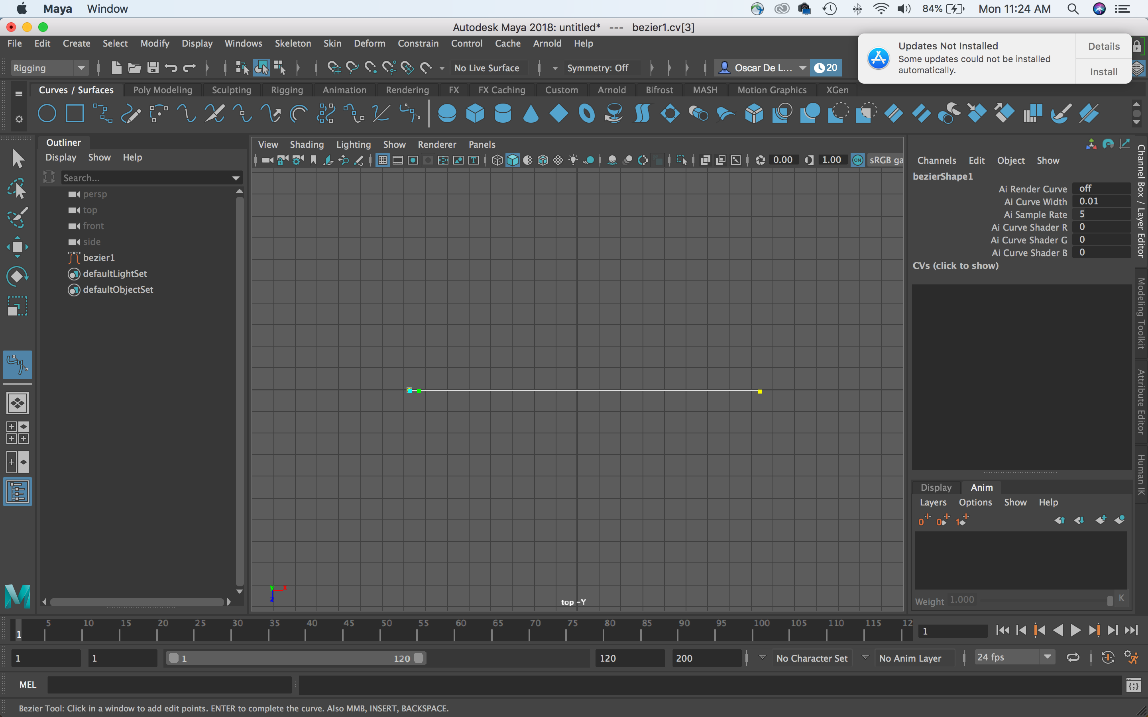The width and height of the screenshot is (1148, 717).
Task: Open the Create menu
Action: [77, 43]
